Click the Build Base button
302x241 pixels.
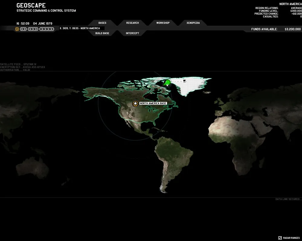point(102,33)
